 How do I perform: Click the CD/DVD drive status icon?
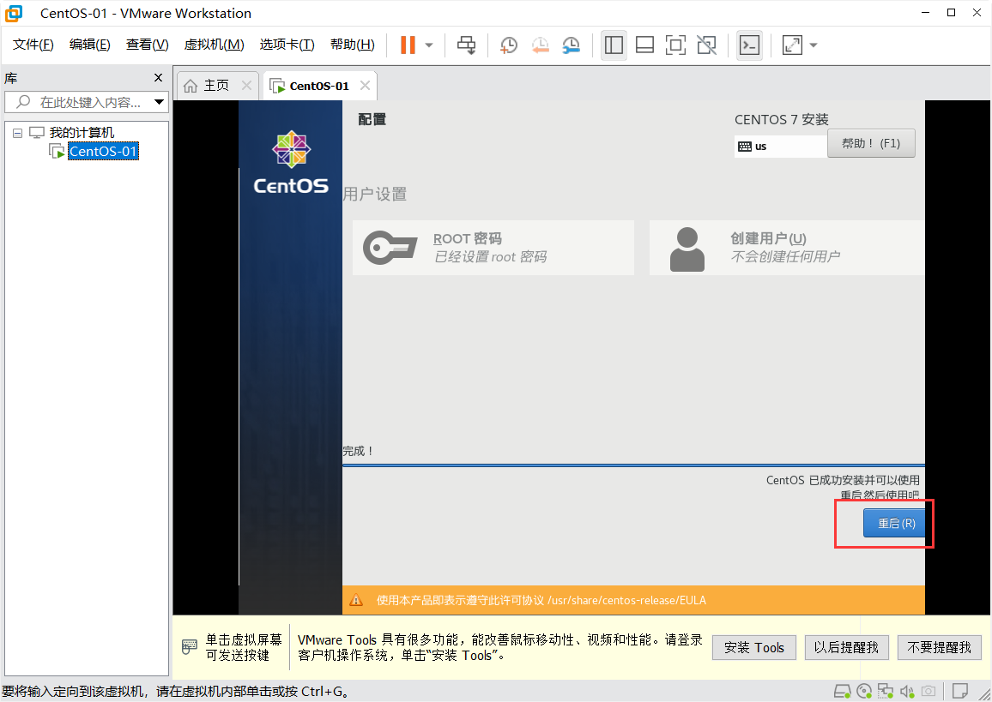coord(864,691)
